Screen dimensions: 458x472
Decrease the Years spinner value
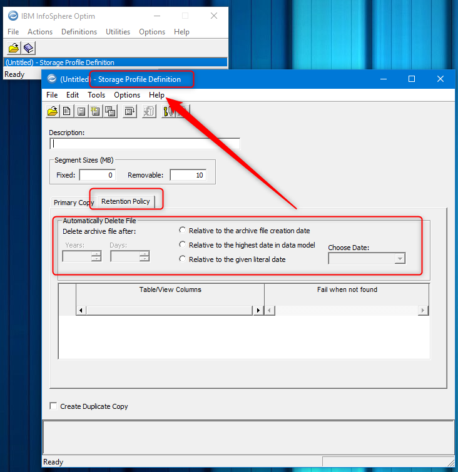96,259
